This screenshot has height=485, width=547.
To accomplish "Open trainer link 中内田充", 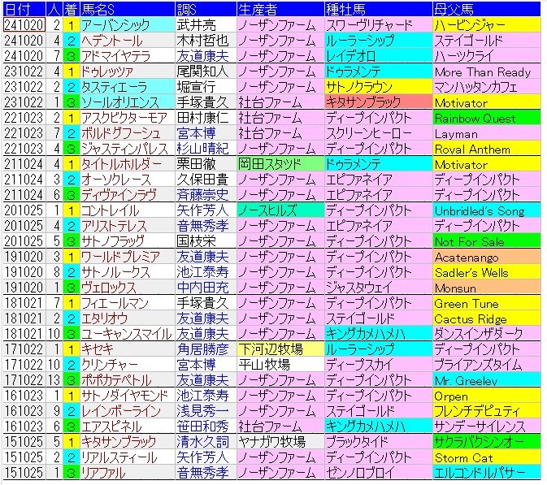I will [x=203, y=288].
